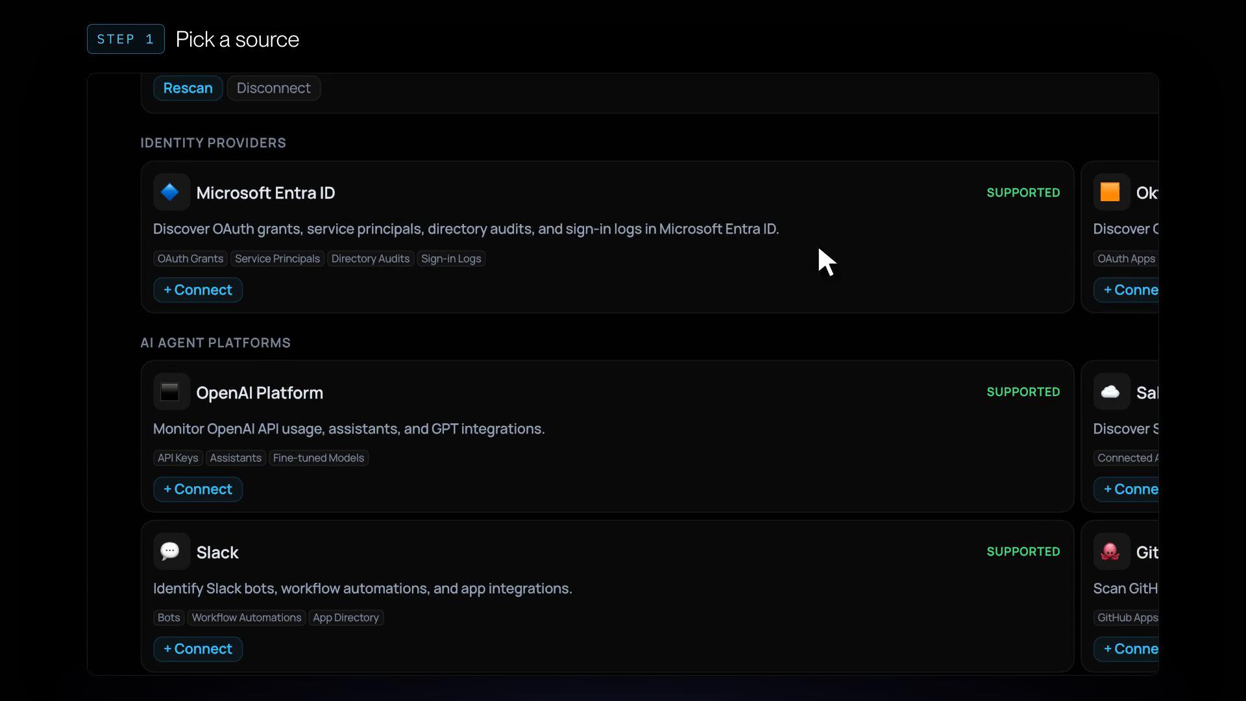Viewport: 1246px width, 701px height.
Task: Click the Microsoft Entra ID description text
Action: pyautogui.click(x=466, y=229)
